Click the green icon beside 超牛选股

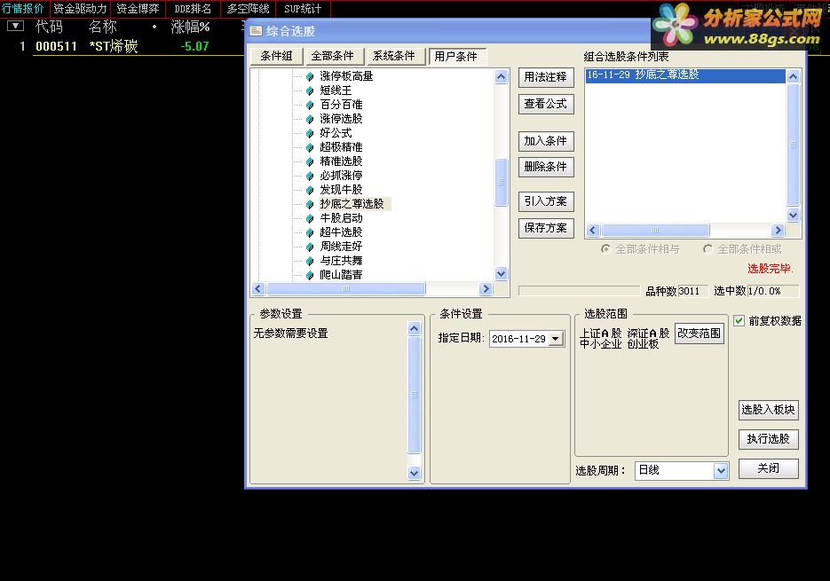pos(310,232)
